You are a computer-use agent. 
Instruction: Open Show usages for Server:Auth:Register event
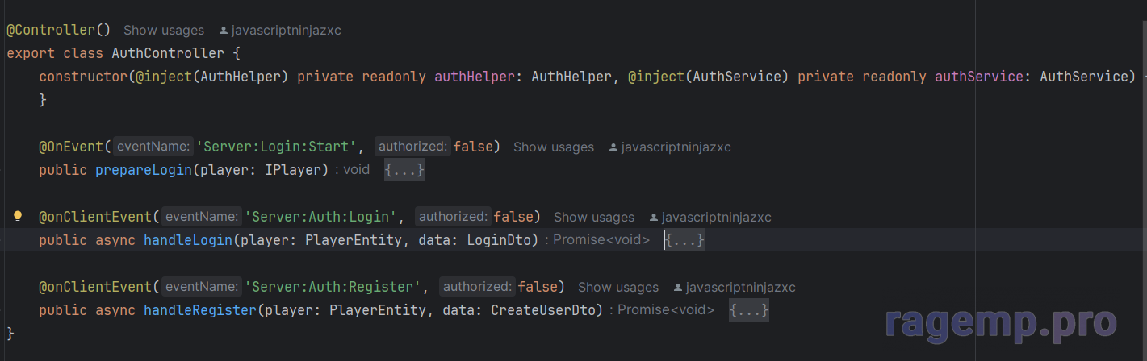click(x=618, y=288)
